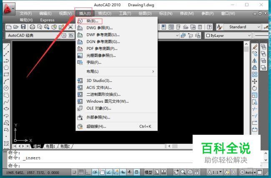271x178 pixels.
Task: Toggle Dynamic Input in status bar
Action: [123, 172]
